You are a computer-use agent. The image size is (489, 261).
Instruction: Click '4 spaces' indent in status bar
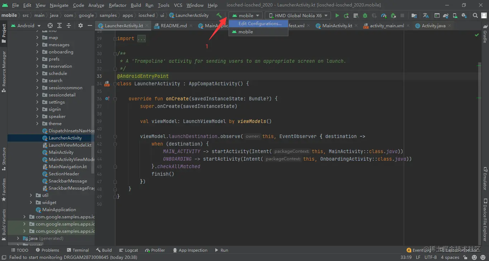tap(450, 257)
